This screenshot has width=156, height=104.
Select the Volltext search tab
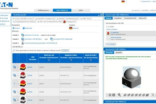[x=109, y=18]
